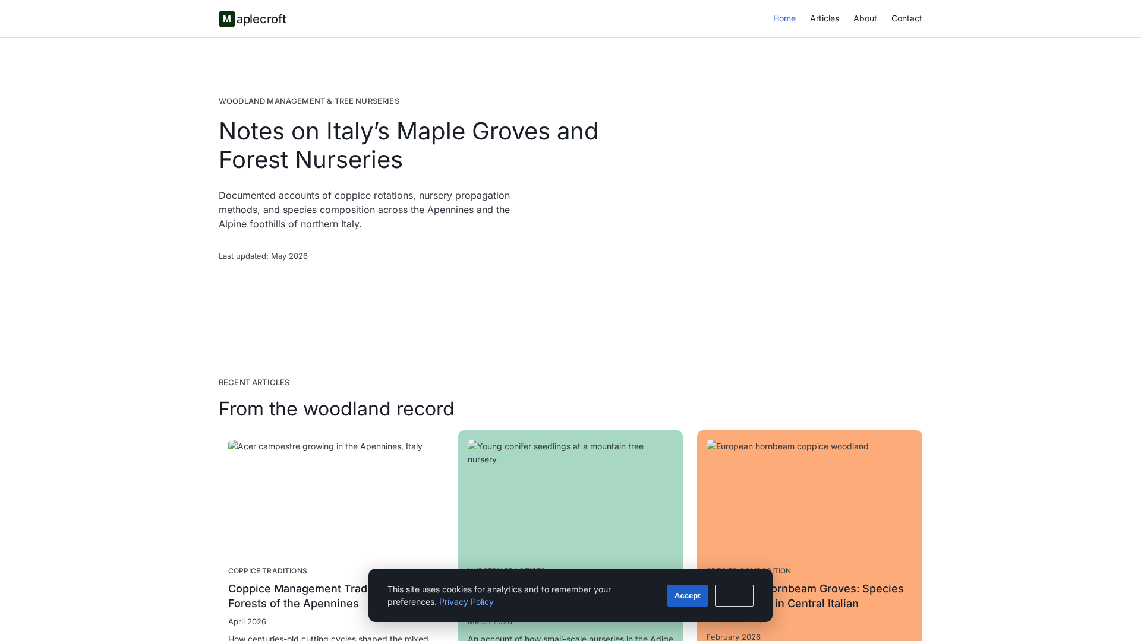Viewport: 1141px width, 641px height.
Task: Click the 'April 2026' article date
Action: point(247,621)
